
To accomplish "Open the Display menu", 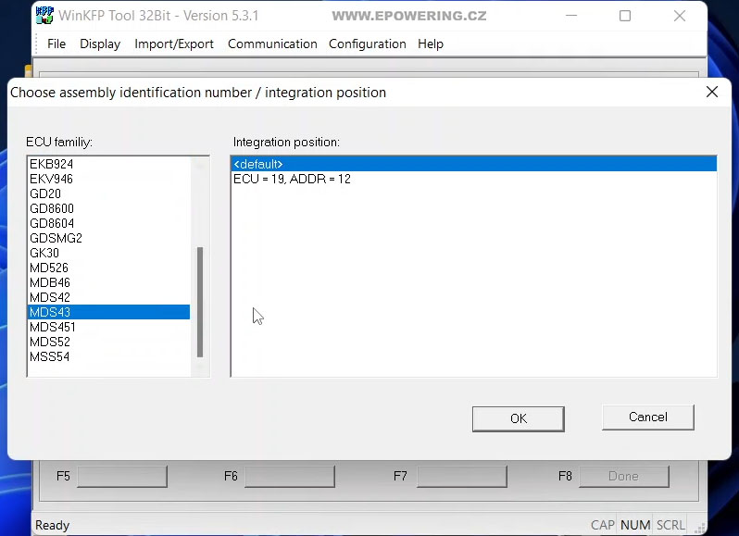I will 100,44.
